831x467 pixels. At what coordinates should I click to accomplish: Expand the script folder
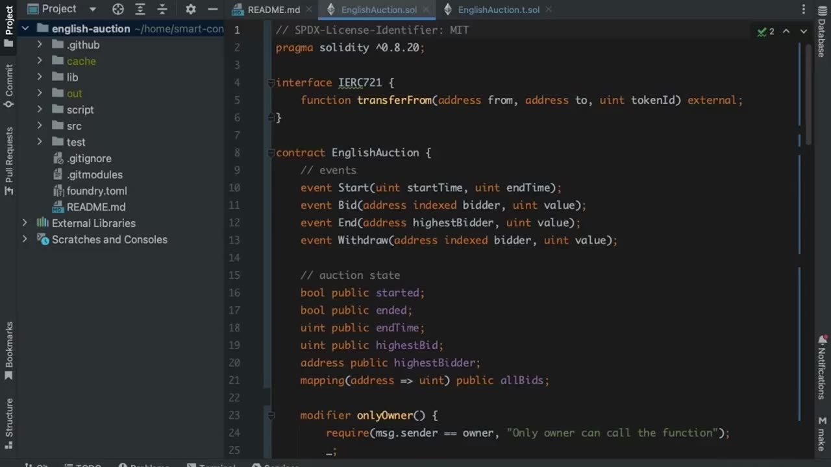(x=40, y=110)
